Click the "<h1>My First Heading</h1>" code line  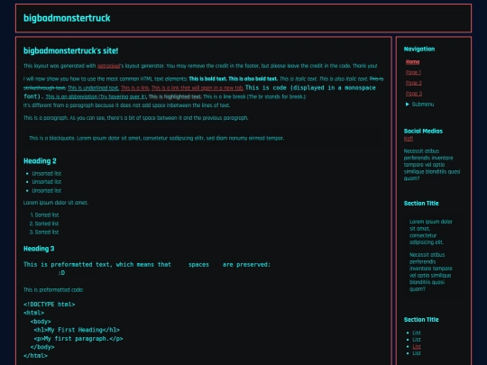[x=77, y=330]
